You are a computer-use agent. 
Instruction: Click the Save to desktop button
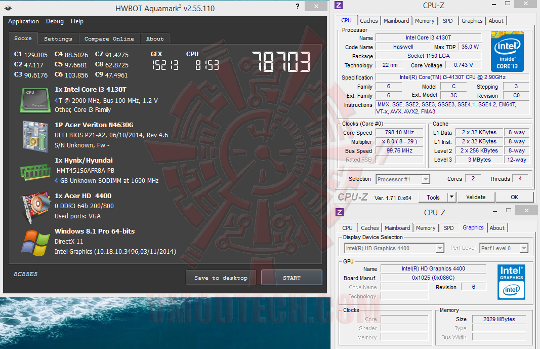pyautogui.click(x=221, y=278)
